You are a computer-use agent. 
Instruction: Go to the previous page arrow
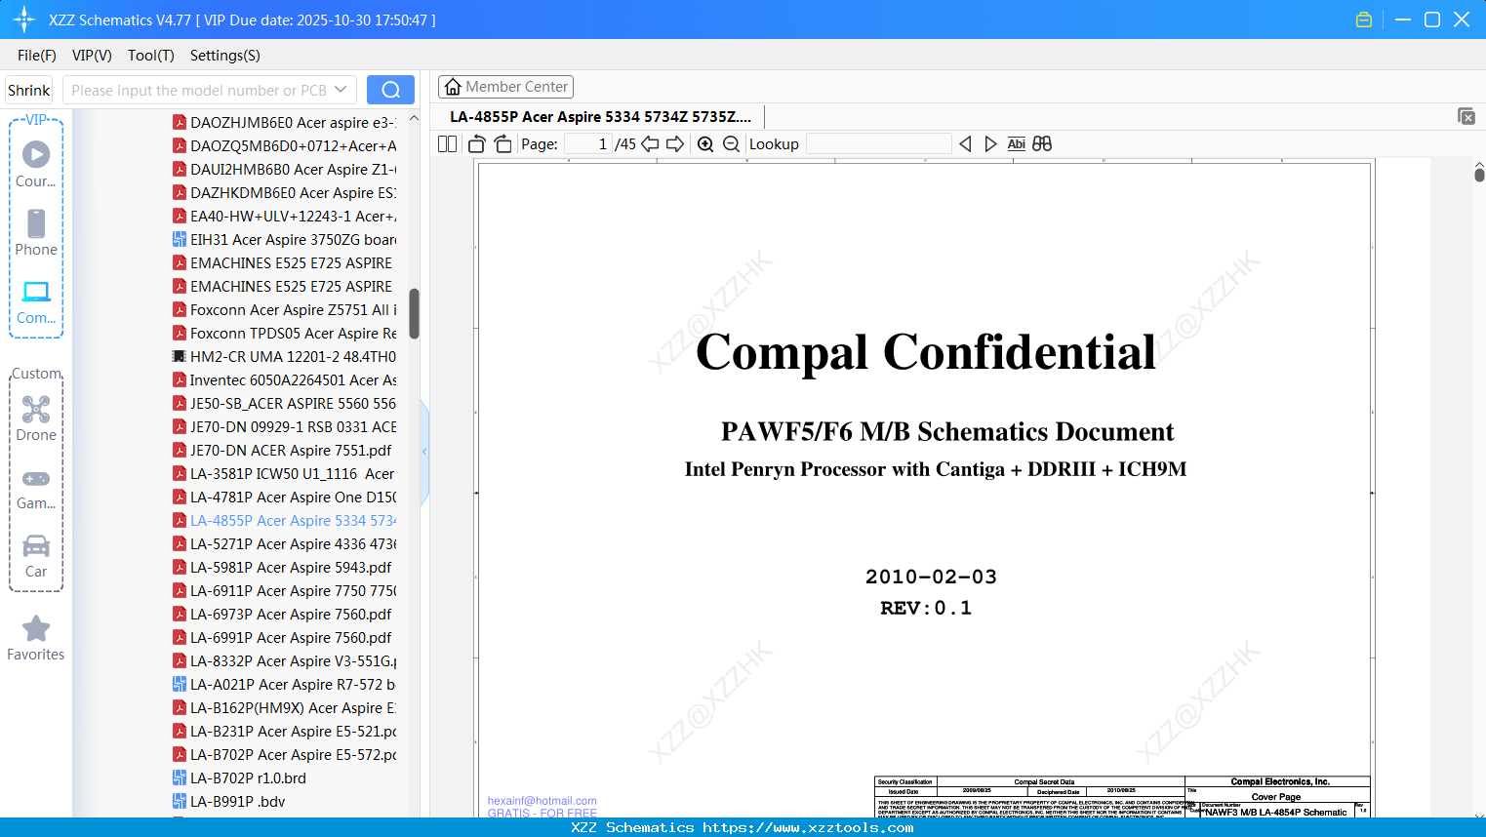[x=650, y=144]
